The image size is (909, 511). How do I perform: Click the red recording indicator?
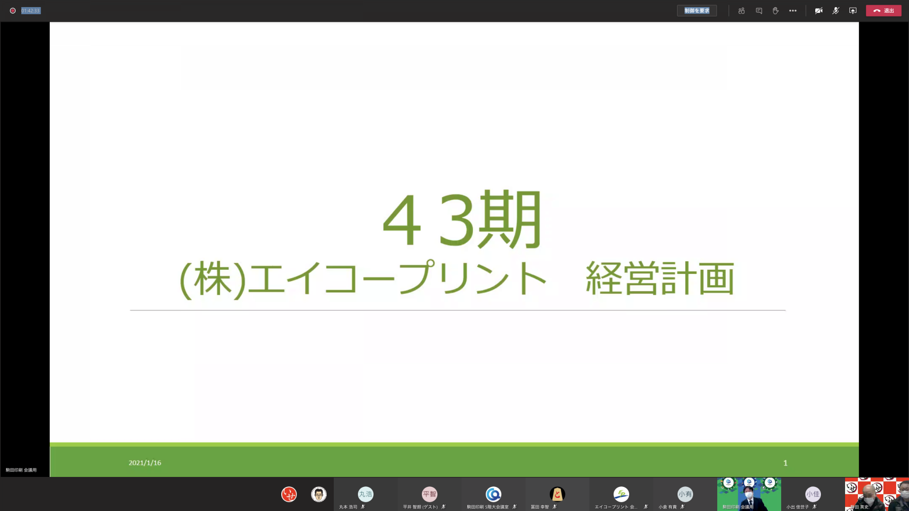[13, 10]
